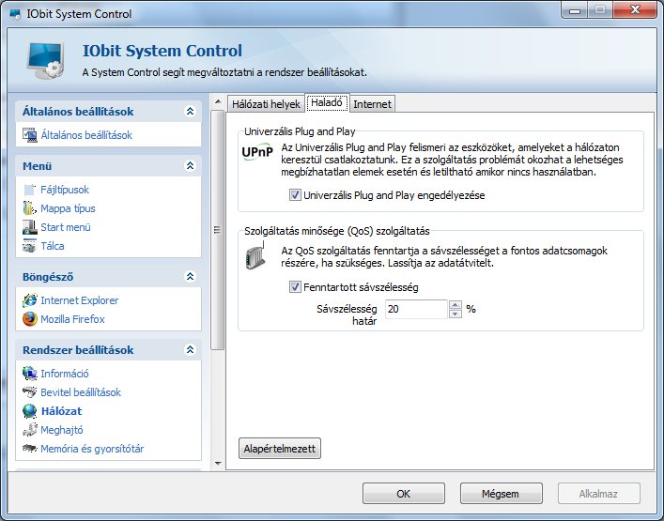Click the sidebar scrollbar thumb
Image resolution: width=664 pixels, height=521 pixels.
(218, 230)
